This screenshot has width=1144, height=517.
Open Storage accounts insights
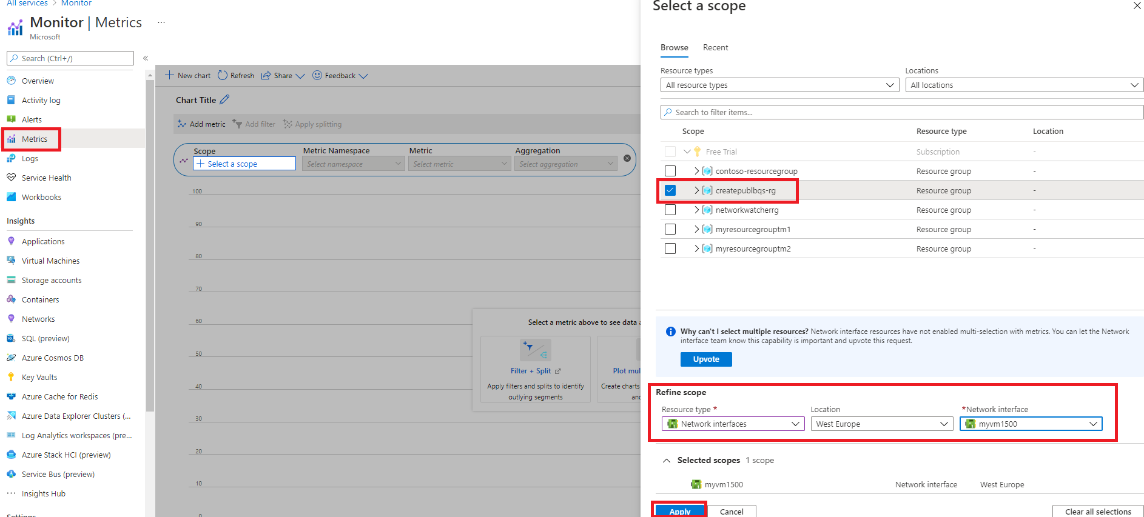52,280
